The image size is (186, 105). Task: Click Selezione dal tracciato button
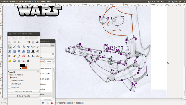[24, 92]
